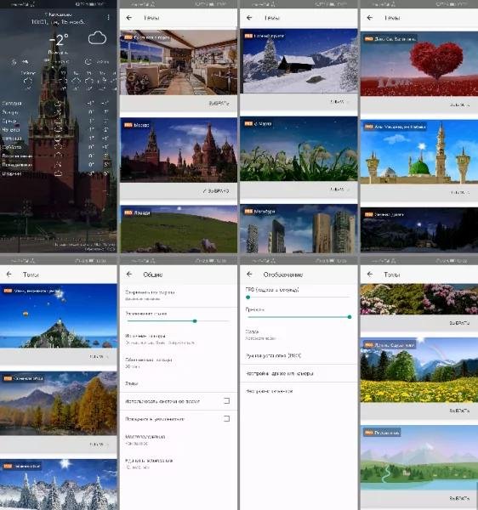Tap the PRO badge on the autumn trees theme

coord(8,378)
